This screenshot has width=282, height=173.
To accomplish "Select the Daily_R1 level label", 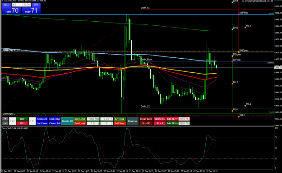I will pyautogui.click(x=145, y=8).
